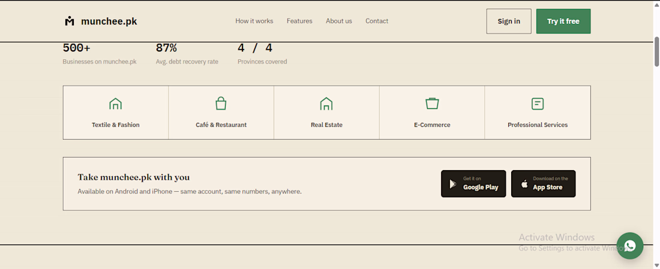Get the app on Google Play
This screenshot has width=660, height=269.
(x=473, y=184)
